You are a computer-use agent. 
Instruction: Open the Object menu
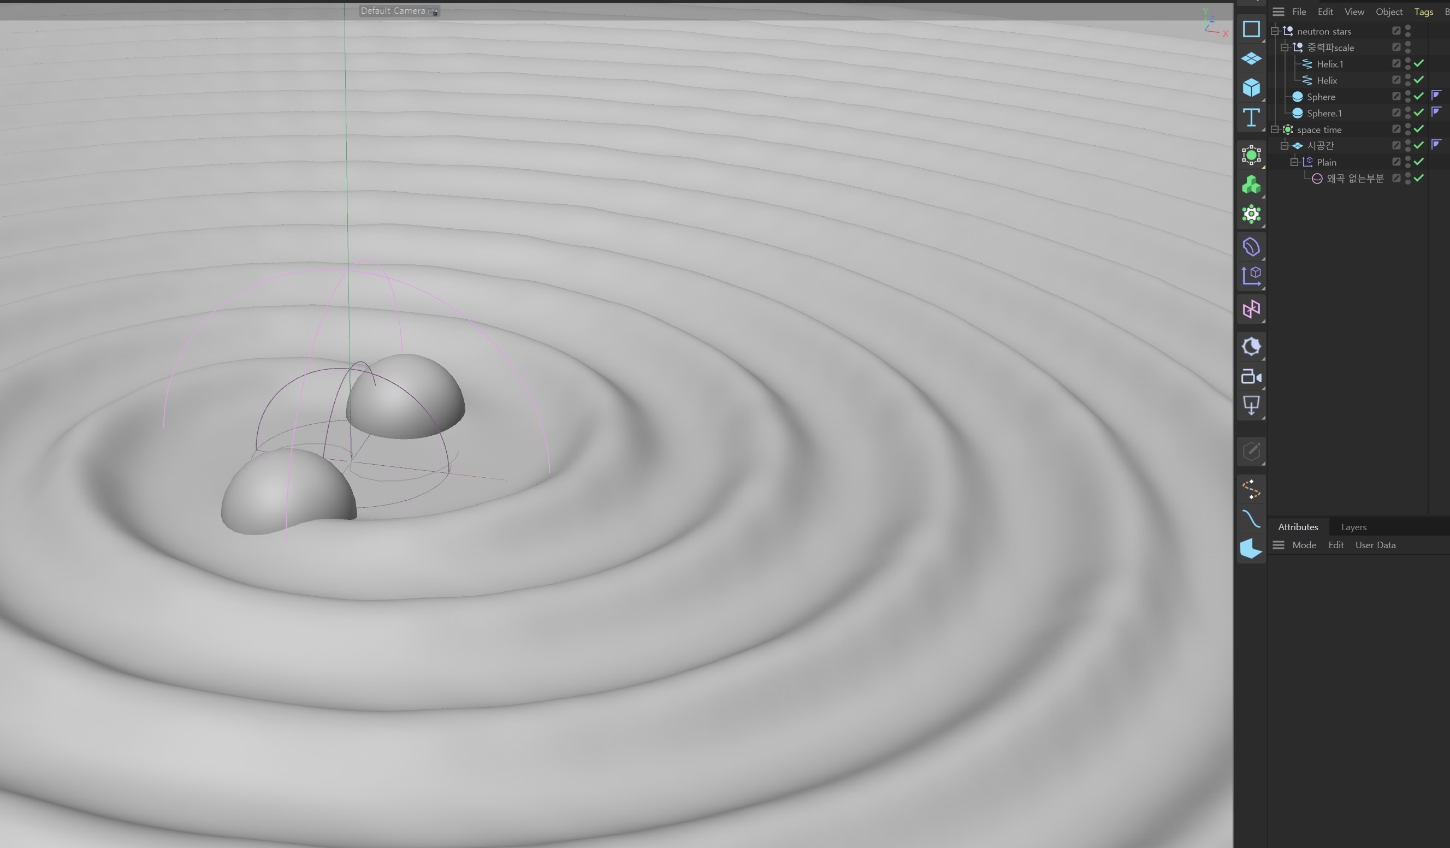point(1388,11)
